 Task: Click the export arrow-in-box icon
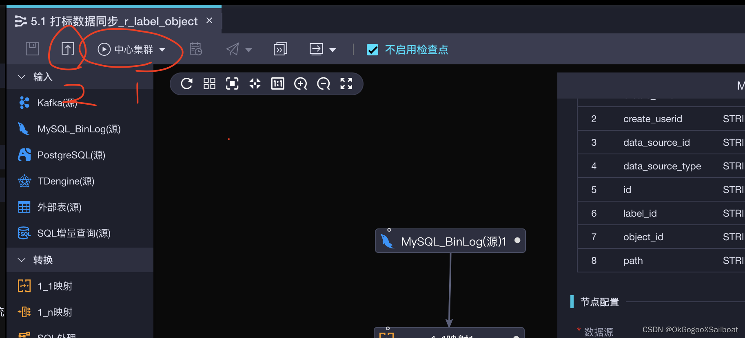click(317, 49)
